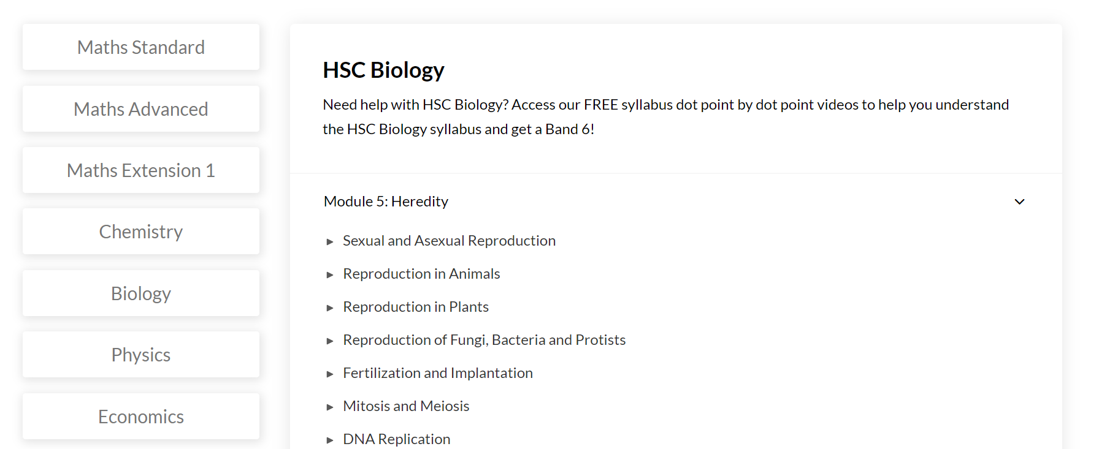Expand Sexual and Asexual Reproduction triangle

coord(330,242)
